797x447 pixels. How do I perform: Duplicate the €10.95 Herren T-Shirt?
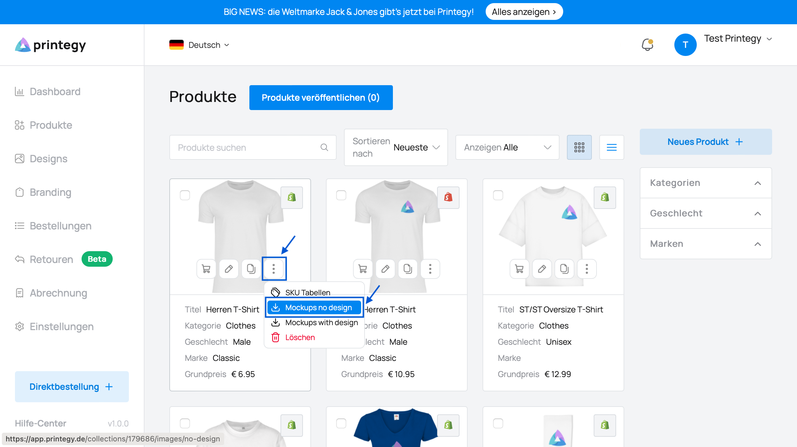(x=408, y=269)
